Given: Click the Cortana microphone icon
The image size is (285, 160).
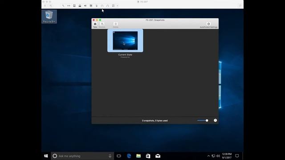Looking at the screenshot, I should [x=110, y=156].
